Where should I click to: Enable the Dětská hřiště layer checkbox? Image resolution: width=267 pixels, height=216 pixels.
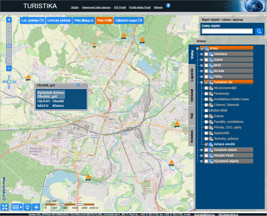[206, 111]
